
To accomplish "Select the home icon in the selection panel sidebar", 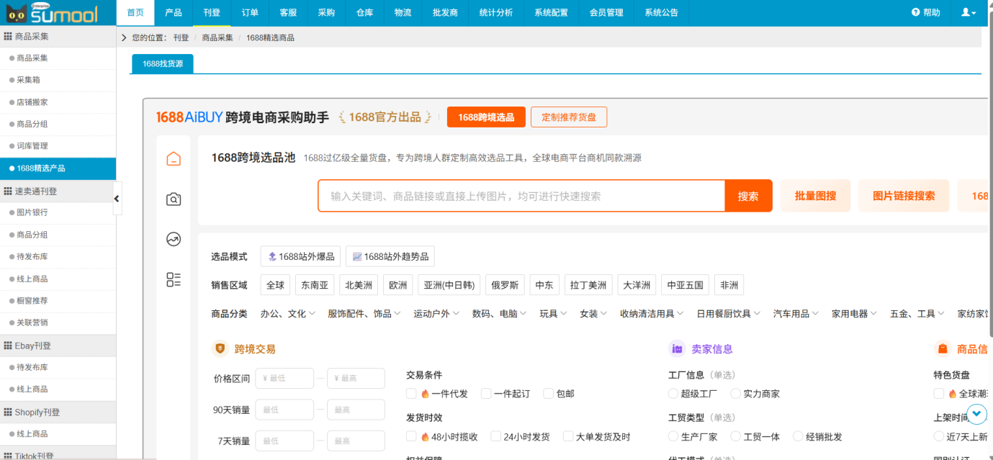I will pyautogui.click(x=173, y=159).
